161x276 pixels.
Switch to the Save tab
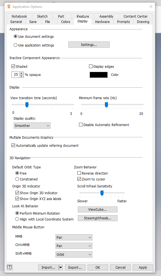pos(33,22)
